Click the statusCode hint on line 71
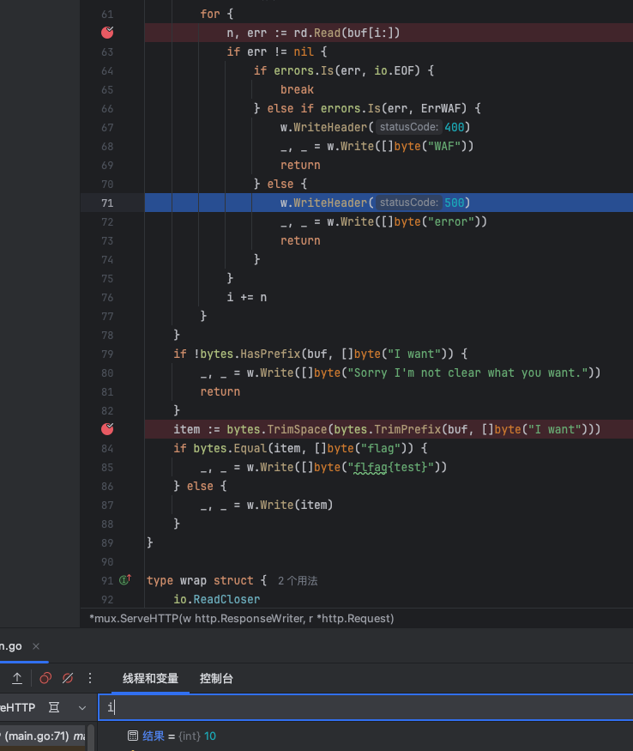Image resolution: width=633 pixels, height=751 pixels. [408, 203]
